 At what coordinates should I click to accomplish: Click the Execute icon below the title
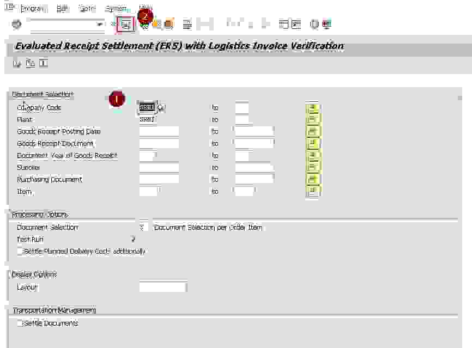[16, 64]
